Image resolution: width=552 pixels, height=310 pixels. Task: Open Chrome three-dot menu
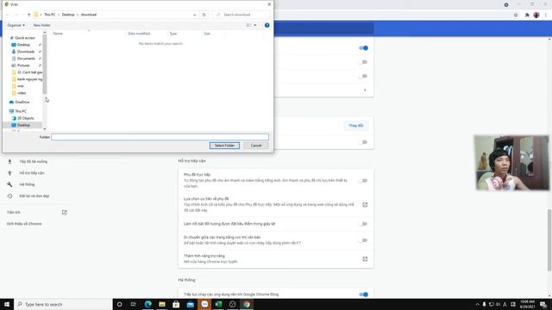point(546,15)
